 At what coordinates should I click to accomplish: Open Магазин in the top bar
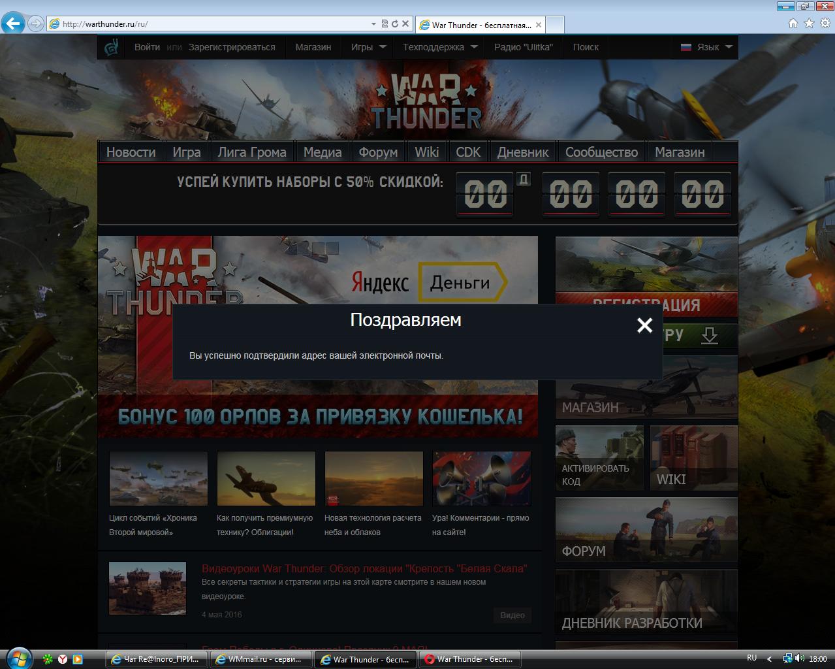pyautogui.click(x=313, y=47)
